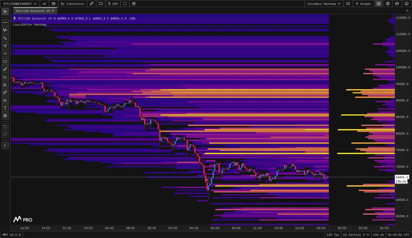Screen dimensions: 412x238
Task: Select the rectangle shape tool
Action: [5, 61]
